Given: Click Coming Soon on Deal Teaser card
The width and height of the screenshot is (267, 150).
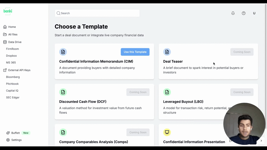Looking at the screenshot, I should tap(242, 52).
